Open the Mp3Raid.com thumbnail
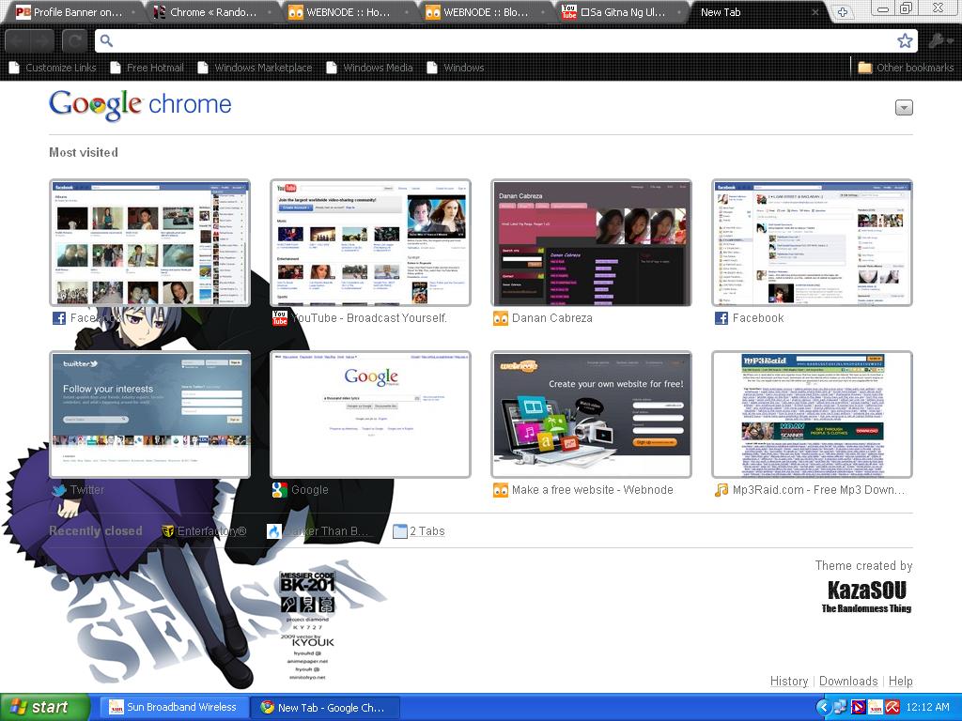Screen dimensions: 962x721 click(812, 415)
